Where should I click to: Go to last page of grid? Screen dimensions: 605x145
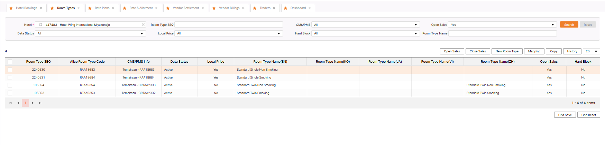pyautogui.click(x=40, y=103)
